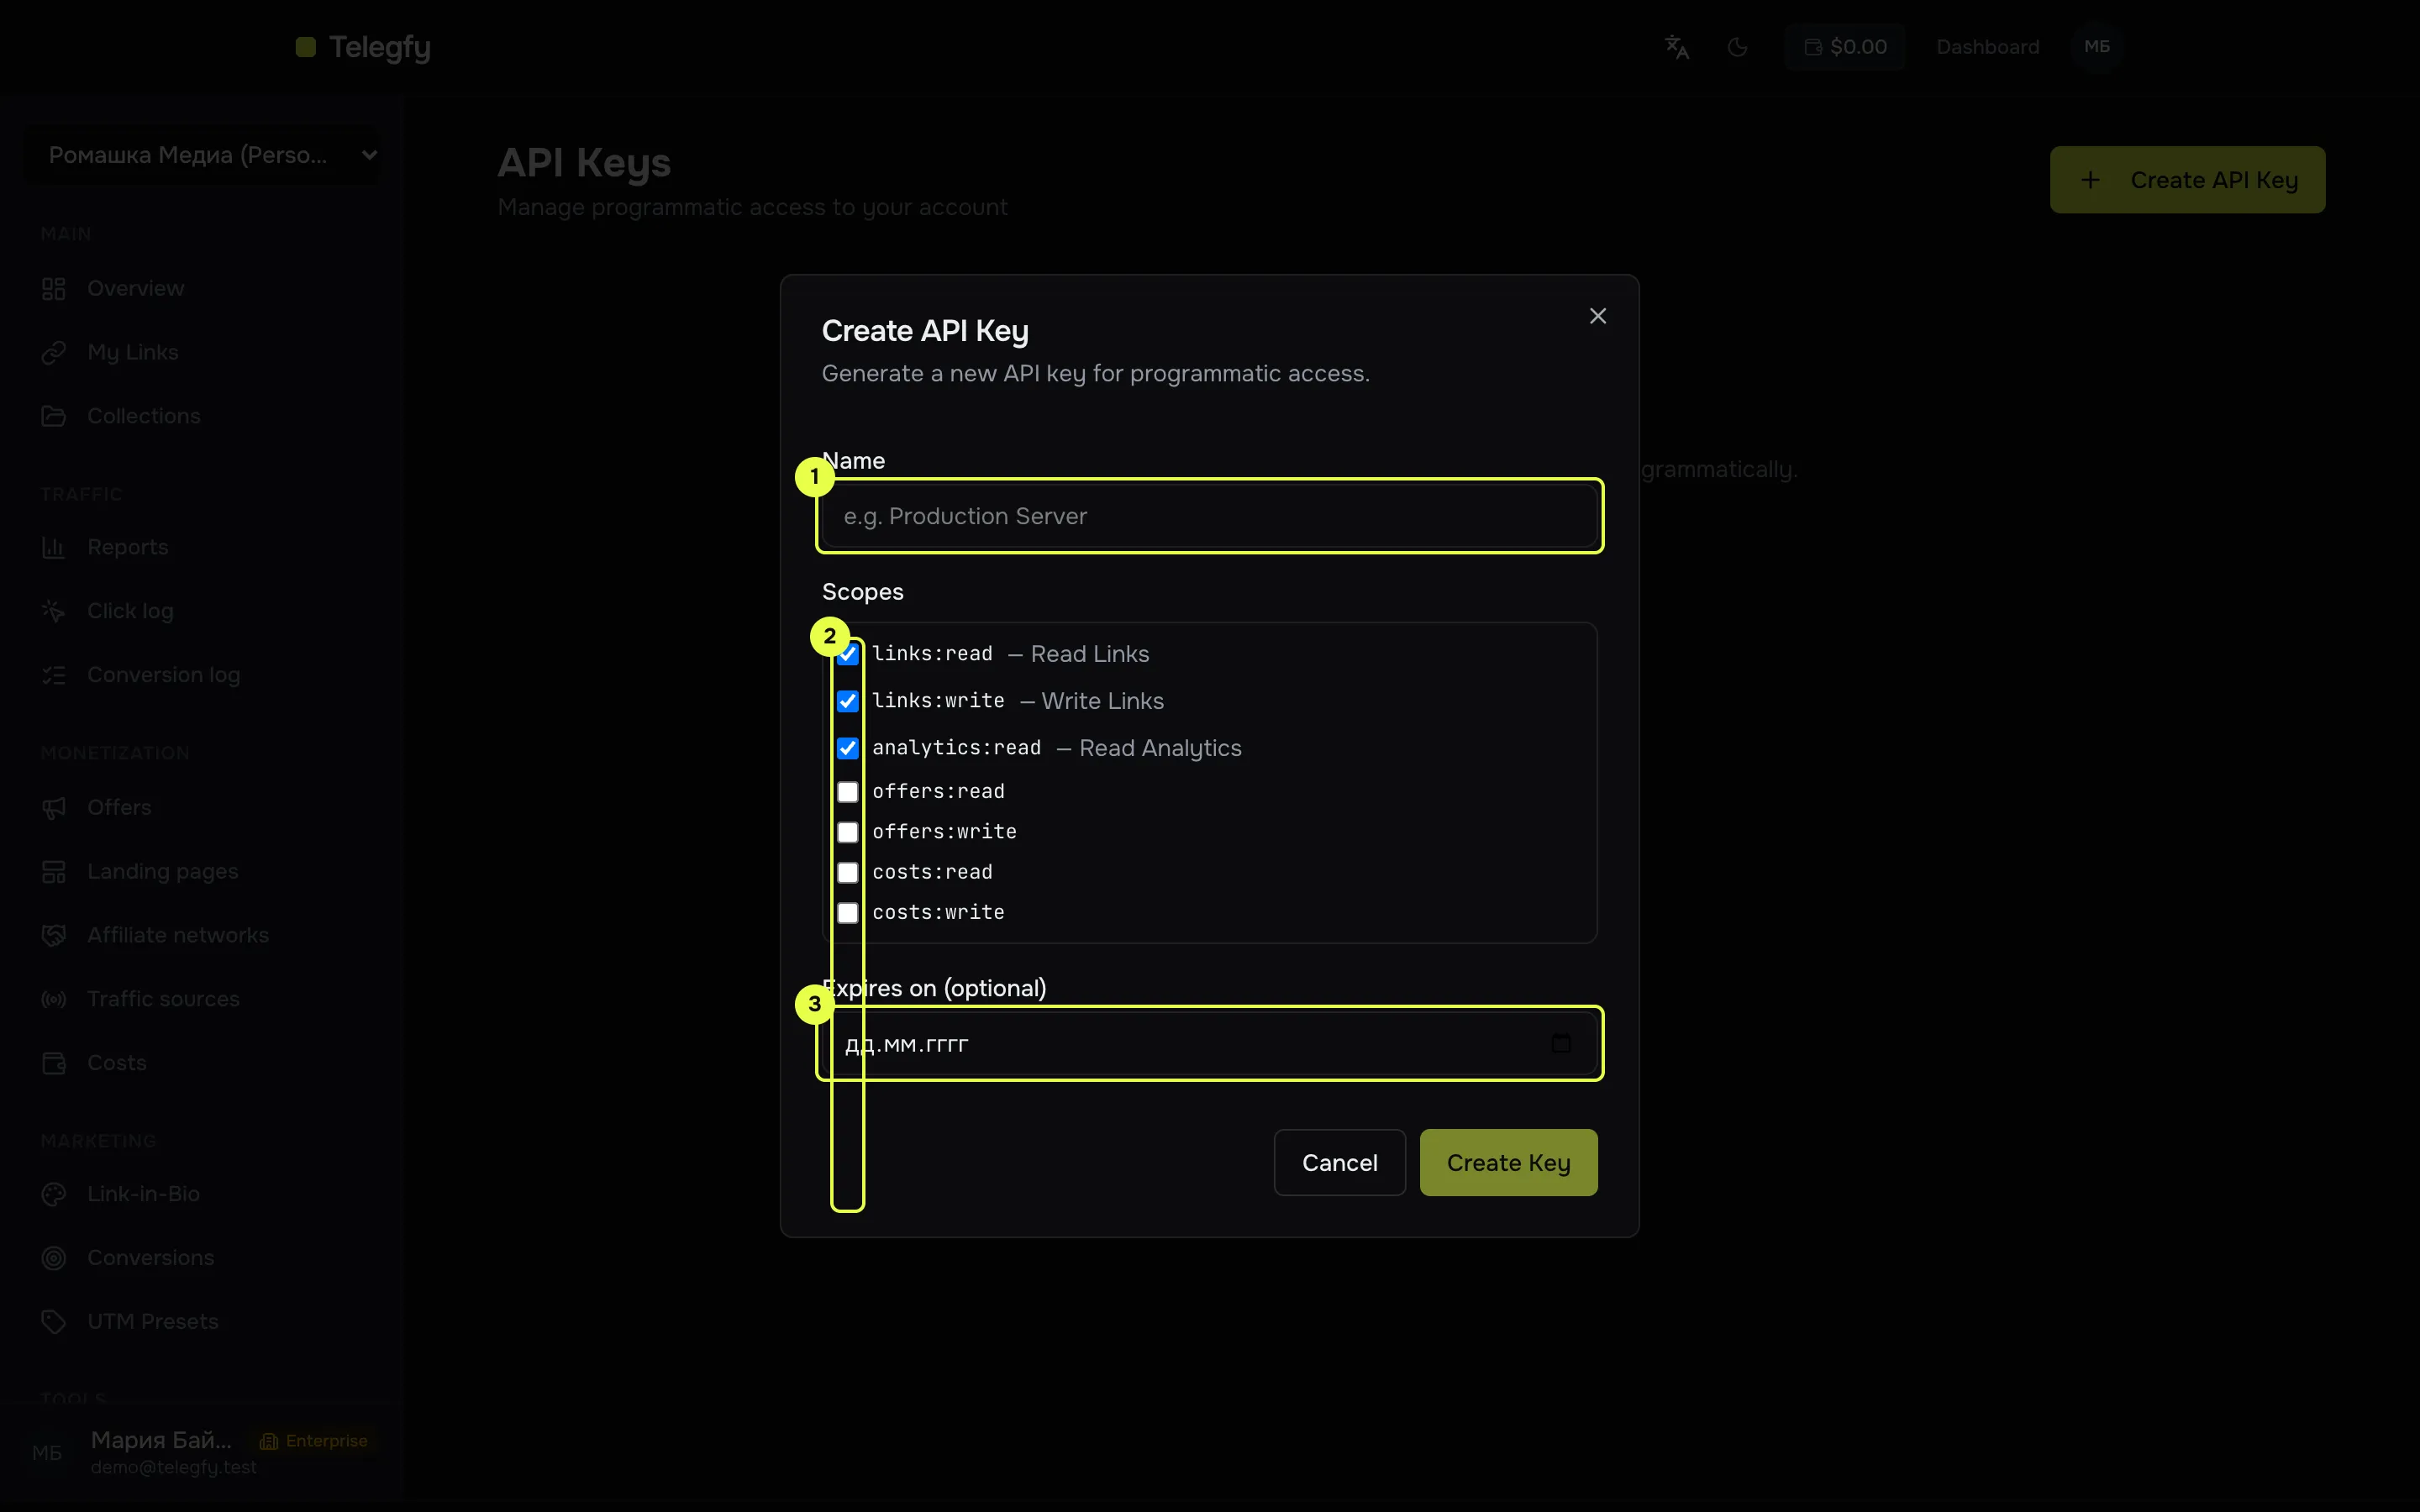Click the Conversions target icon
The width and height of the screenshot is (2420, 1512).
(x=54, y=1258)
